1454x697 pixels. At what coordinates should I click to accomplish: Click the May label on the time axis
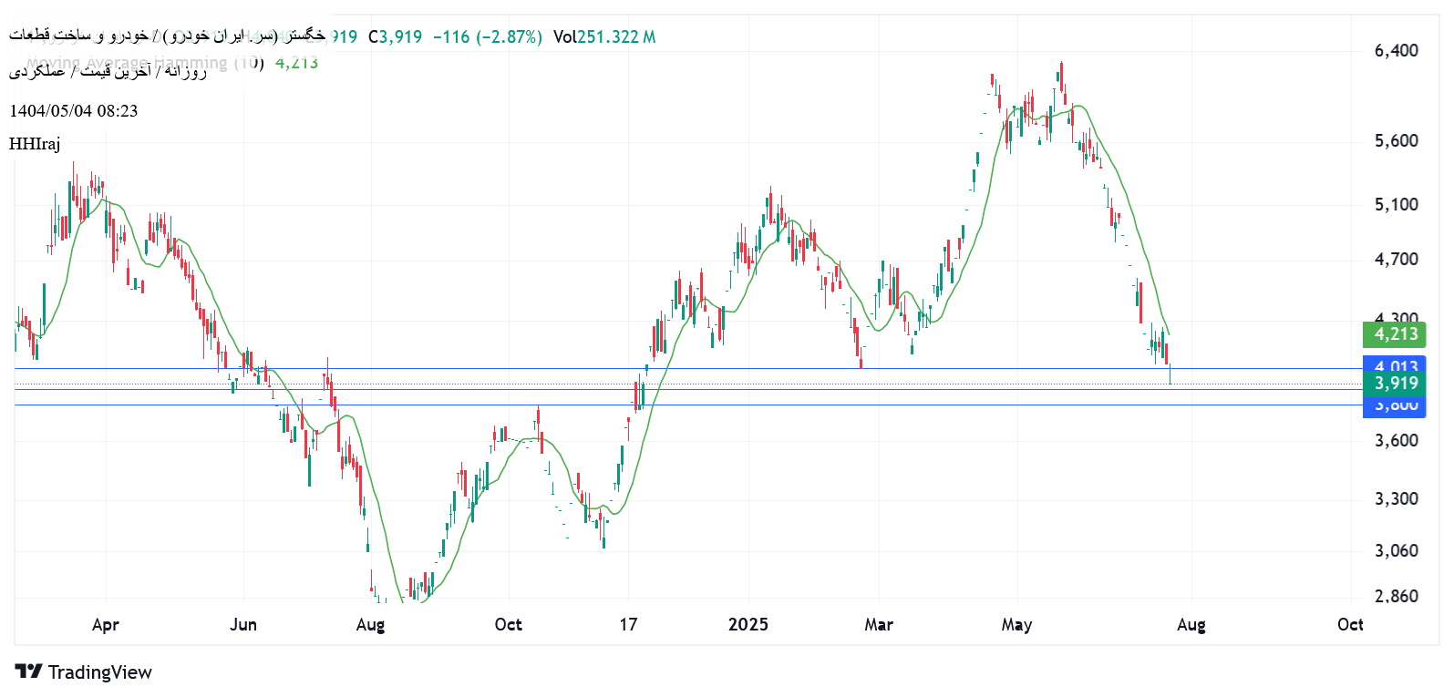click(x=1016, y=625)
